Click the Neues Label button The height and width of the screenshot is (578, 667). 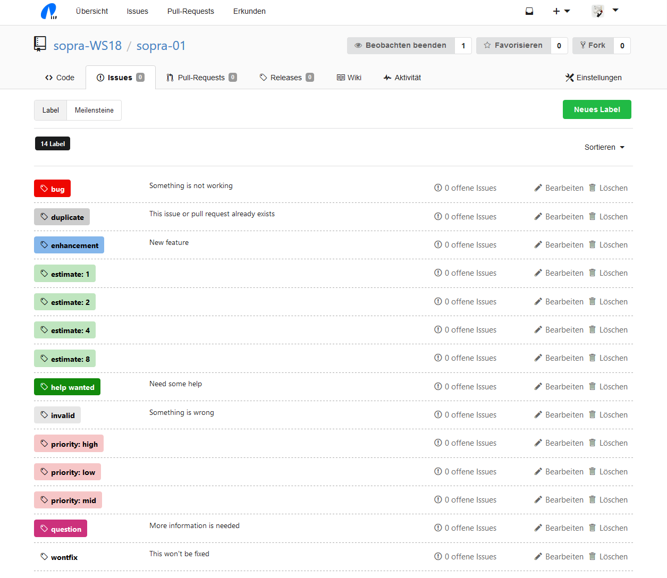(597, 109)
